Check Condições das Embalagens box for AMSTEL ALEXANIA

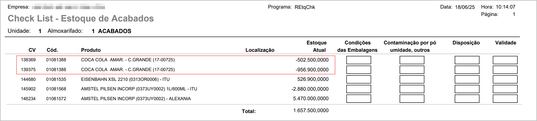pos(359,99)
